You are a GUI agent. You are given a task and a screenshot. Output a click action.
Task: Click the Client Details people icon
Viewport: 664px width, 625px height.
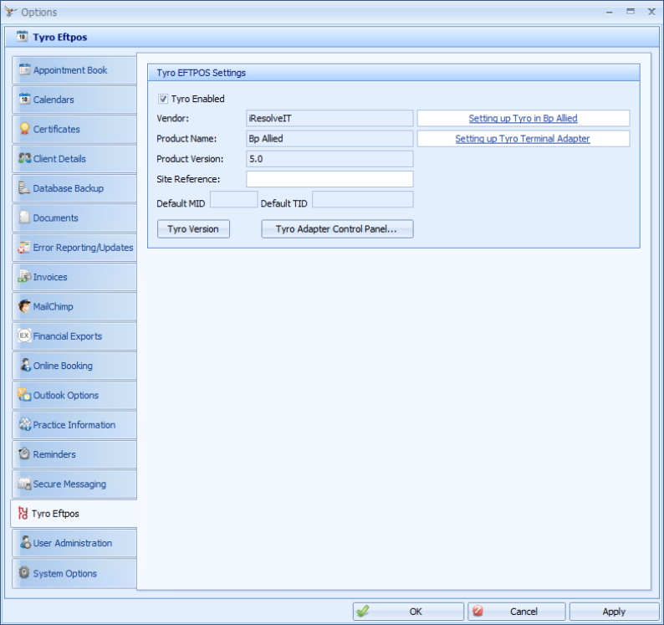pos(24,158)
